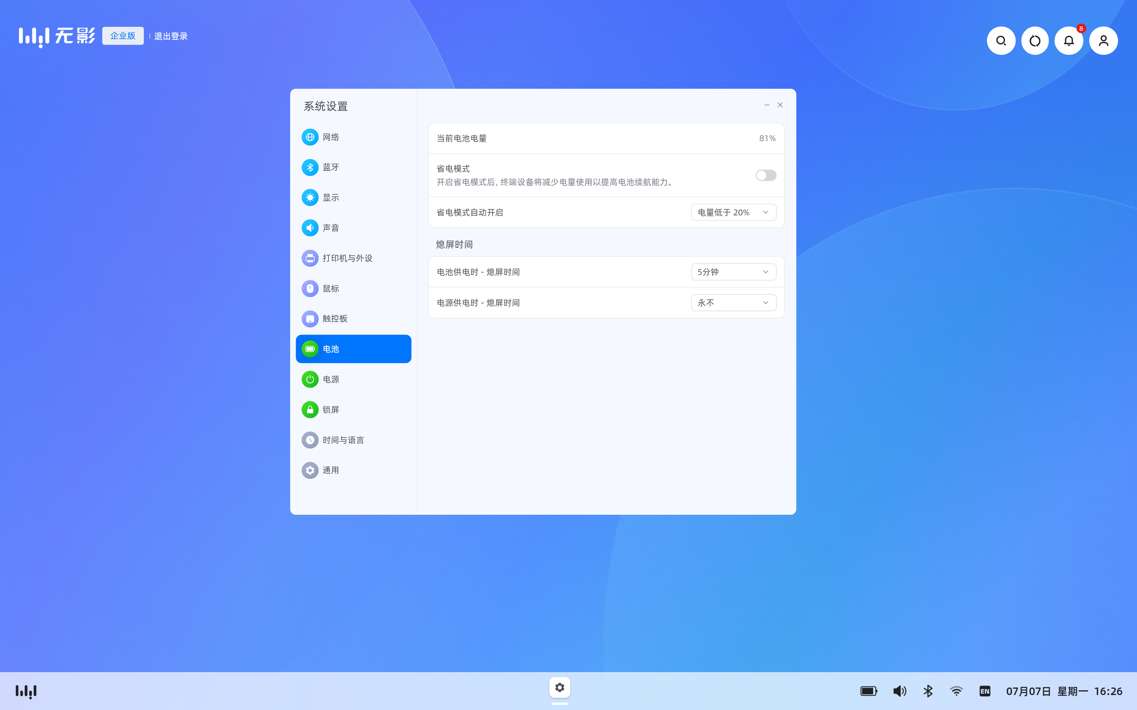
Task: Switch to 声音 settings tab
Action: pos(353,228)
